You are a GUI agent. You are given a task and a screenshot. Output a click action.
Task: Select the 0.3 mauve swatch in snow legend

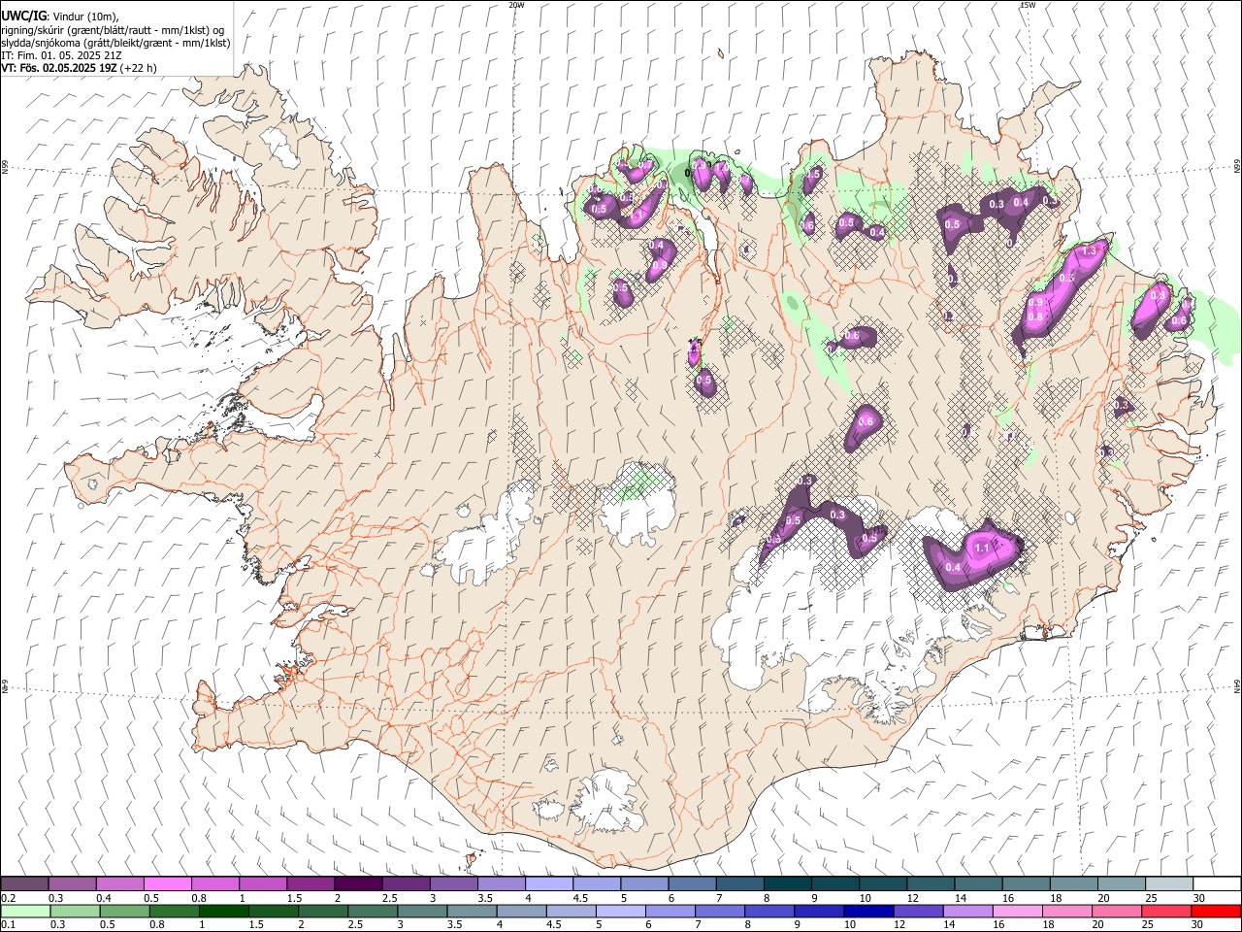72,884
